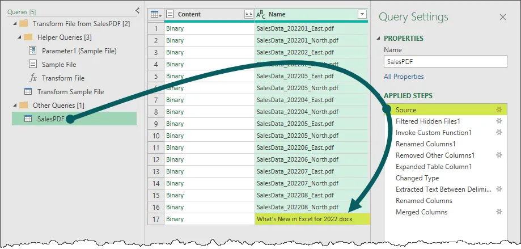Viewport: 521px width, 249px height.
Task: Click gear icon on Source step
Action: click(x=499, y=110)
